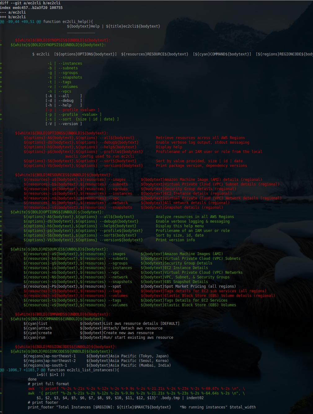
Task: Click the 'diff --git a/ec2cli b/ec2cli' header line
Action: (x=30, y=3)
